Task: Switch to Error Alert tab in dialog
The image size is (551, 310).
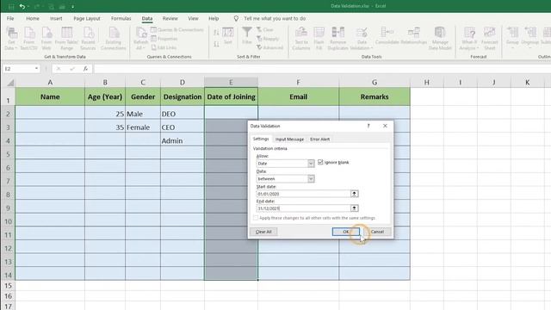Action: 319,139
